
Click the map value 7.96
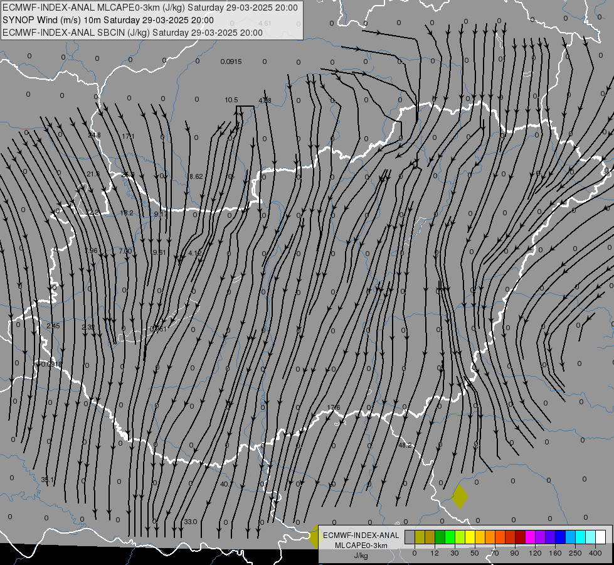pyautogui.click(x=91, y=250)
